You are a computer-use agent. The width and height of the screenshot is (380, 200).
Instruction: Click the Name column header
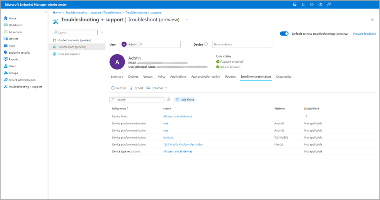[167, 108]
